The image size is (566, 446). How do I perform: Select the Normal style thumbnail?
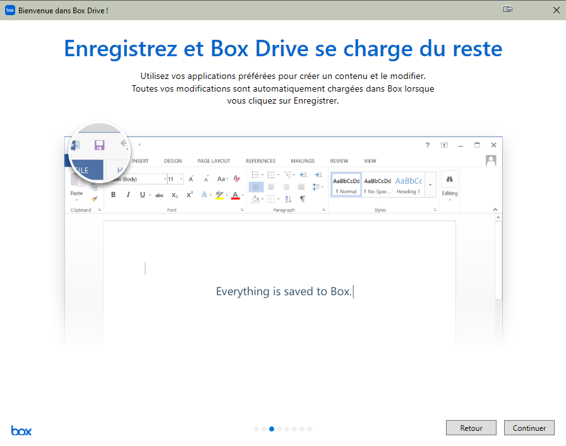pyautogui.click(x=346, y=184)
